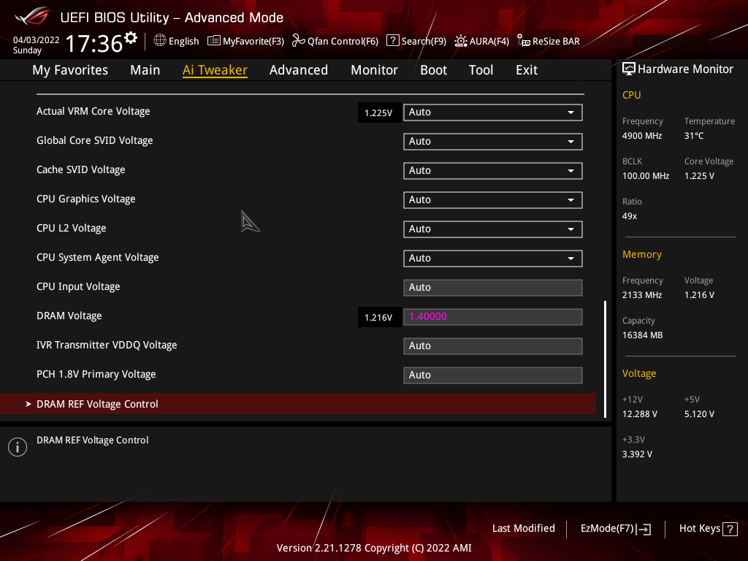Go to the Boot tab

pos(433,70)
